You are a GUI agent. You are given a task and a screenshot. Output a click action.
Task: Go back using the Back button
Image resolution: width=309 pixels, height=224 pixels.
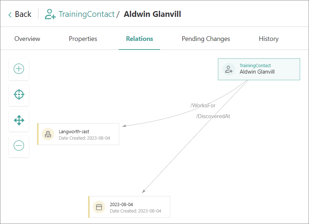click(20, 14)
